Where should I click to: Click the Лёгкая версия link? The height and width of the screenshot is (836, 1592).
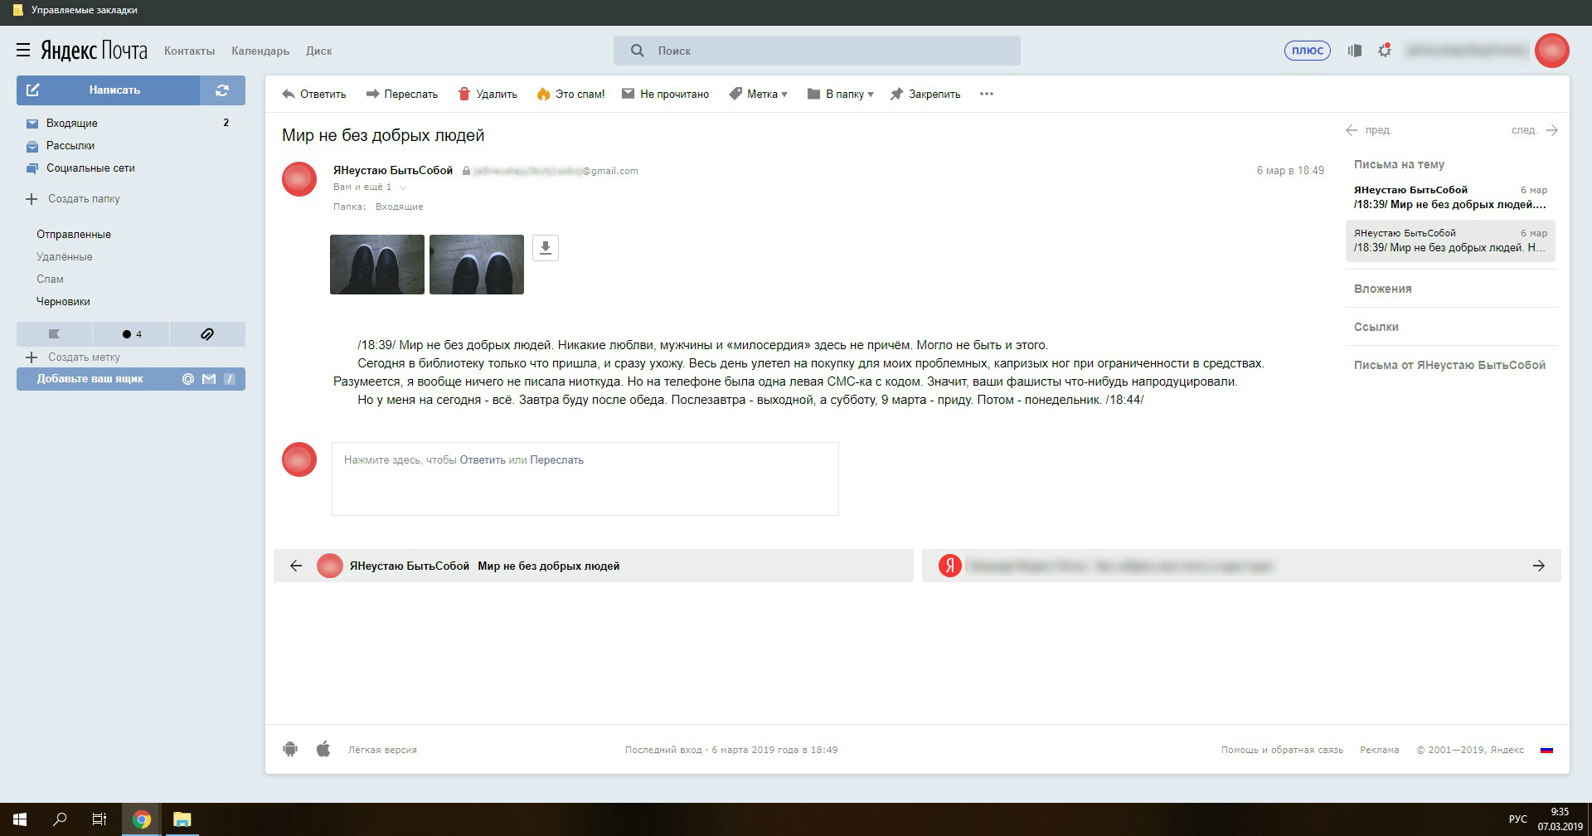tap(382, 750)
